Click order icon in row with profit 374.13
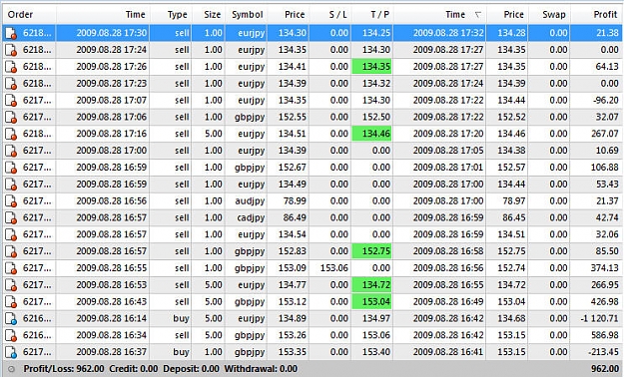624x377 pixels. (11, 268)
